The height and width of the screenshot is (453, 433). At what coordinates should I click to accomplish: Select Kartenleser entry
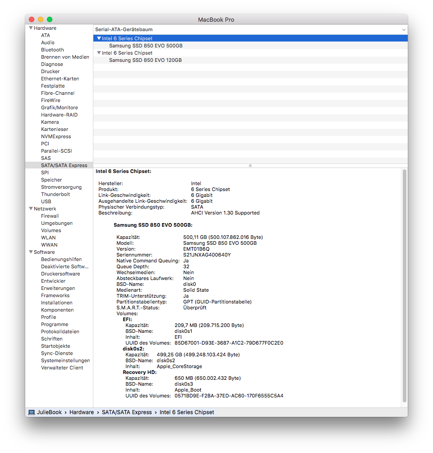[55, 129]
